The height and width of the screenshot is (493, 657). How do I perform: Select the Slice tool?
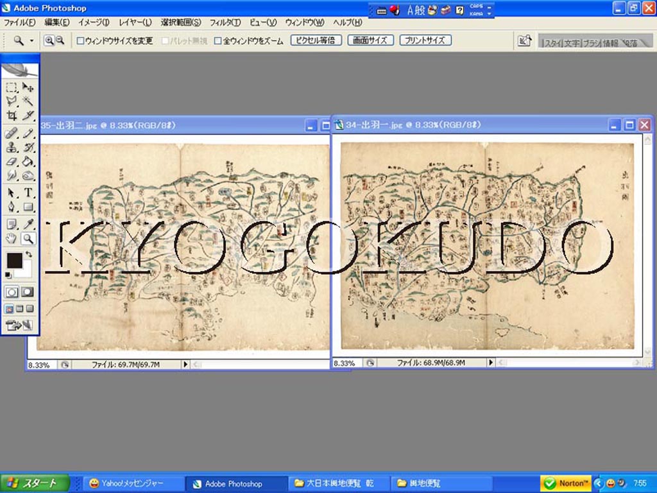28,115
